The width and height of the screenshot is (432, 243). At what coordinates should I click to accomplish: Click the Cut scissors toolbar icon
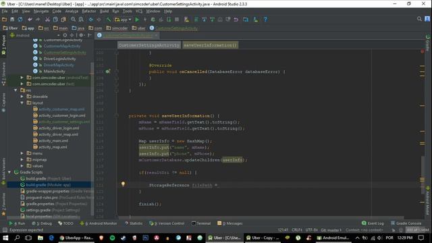pyautogui.click(x=47, y=20)
